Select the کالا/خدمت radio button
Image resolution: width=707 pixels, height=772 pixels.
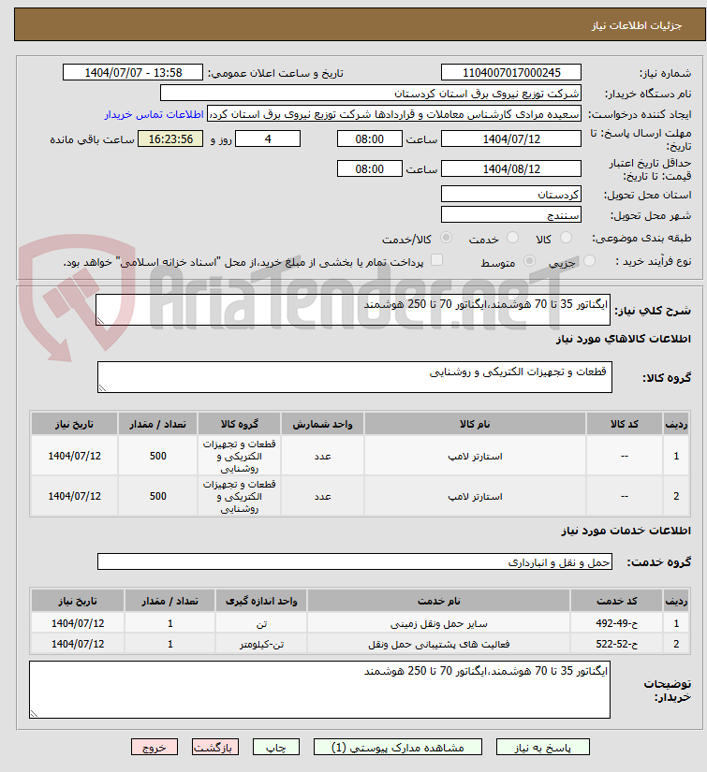pyautogui.click(x=446, y=238)
